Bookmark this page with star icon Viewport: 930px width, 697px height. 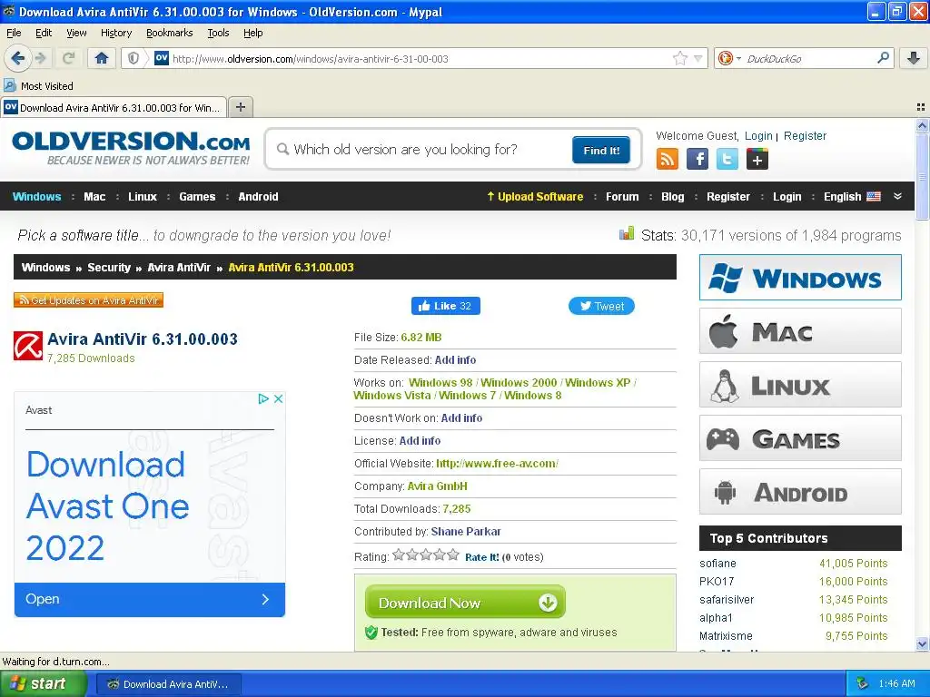pyautogui.click(x=679, y=58)
